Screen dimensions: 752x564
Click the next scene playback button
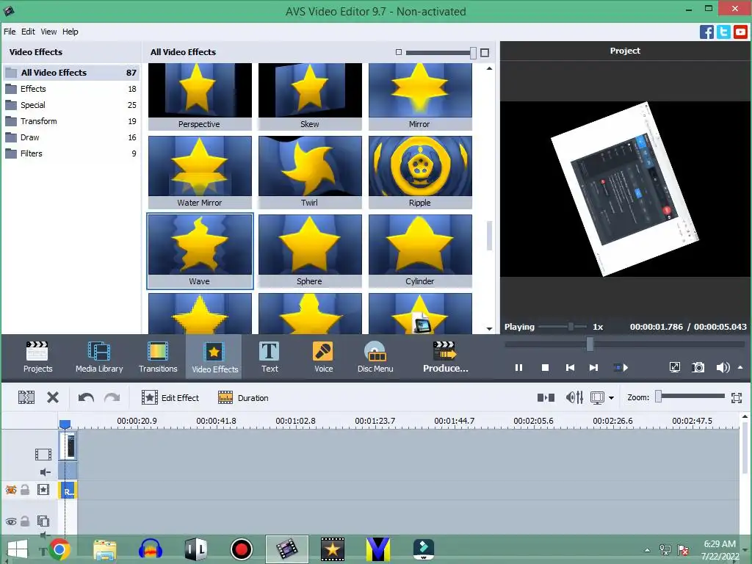(x=621, y=368)
